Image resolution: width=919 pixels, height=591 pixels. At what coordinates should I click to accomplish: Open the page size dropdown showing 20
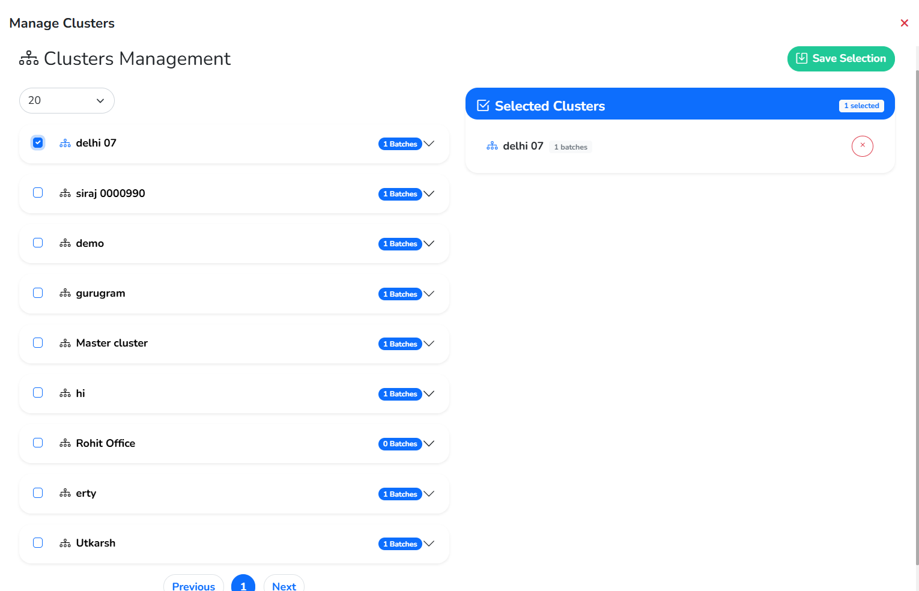67,100
